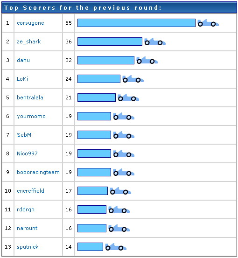Click rank number 13 cell
Viewport: 238px width, 258px height.
coord(8,247)
